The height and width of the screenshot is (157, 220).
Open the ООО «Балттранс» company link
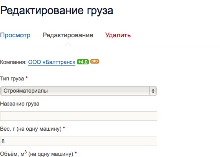tap(52, 62)
